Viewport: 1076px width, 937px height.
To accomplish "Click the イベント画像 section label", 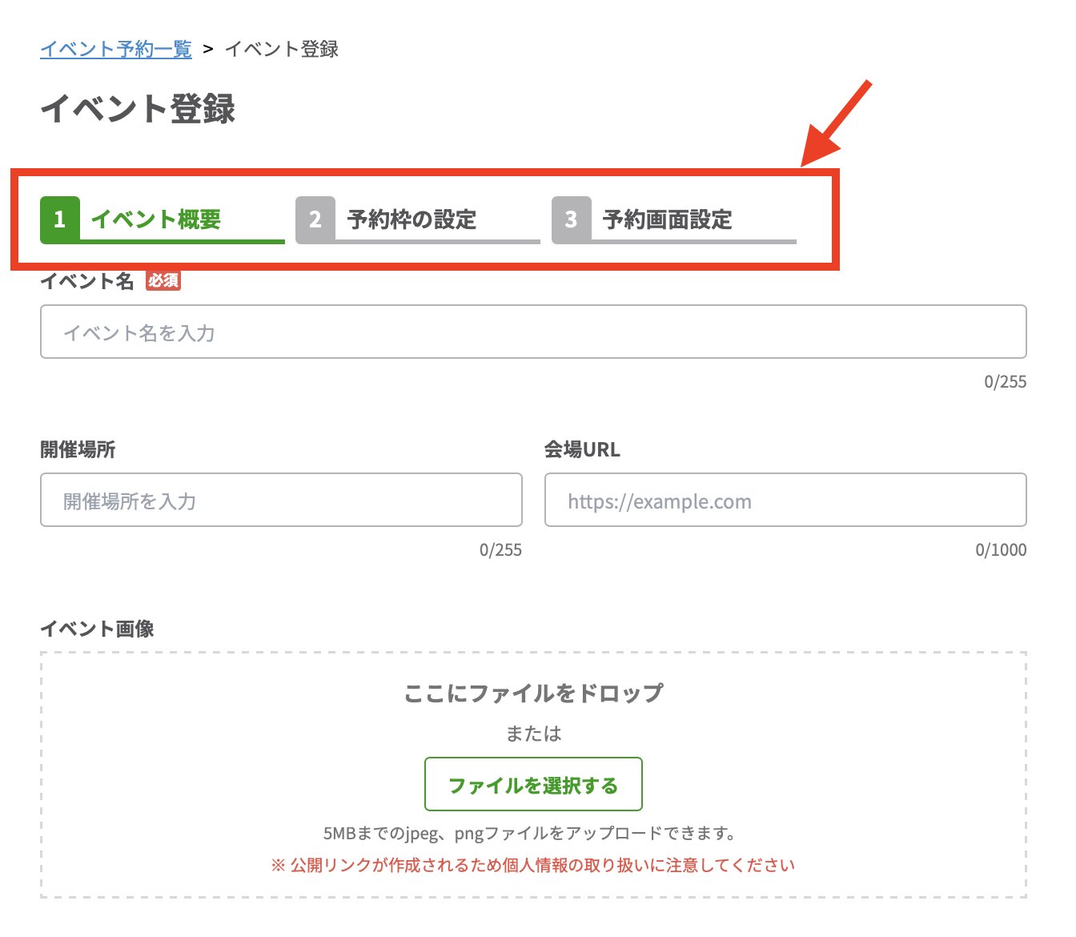I will (97, 629).
